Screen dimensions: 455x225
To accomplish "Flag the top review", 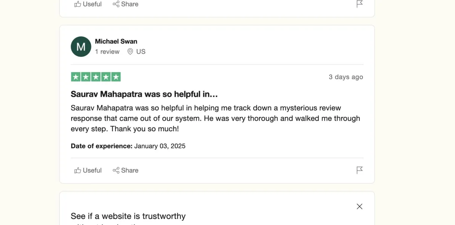I will pyautogui.click(x=360, y=4).
